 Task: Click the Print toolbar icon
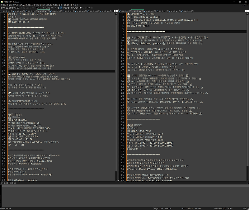18,7
